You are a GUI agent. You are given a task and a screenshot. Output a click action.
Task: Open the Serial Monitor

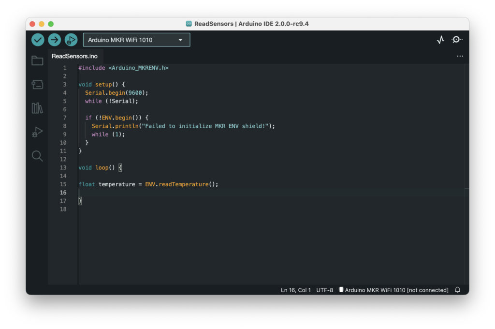[457, 40]
